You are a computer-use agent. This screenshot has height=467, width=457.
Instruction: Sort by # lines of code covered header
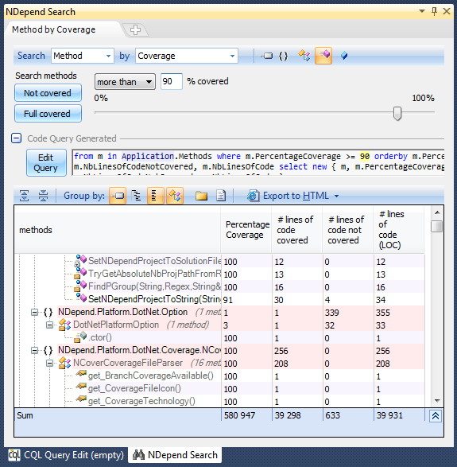(297, 230)
